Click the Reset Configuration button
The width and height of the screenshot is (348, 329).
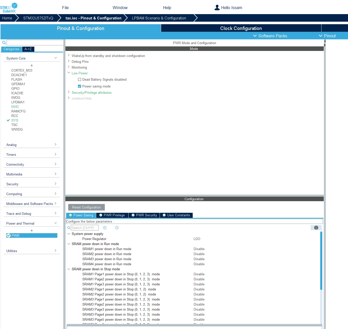tap(86, 207)
